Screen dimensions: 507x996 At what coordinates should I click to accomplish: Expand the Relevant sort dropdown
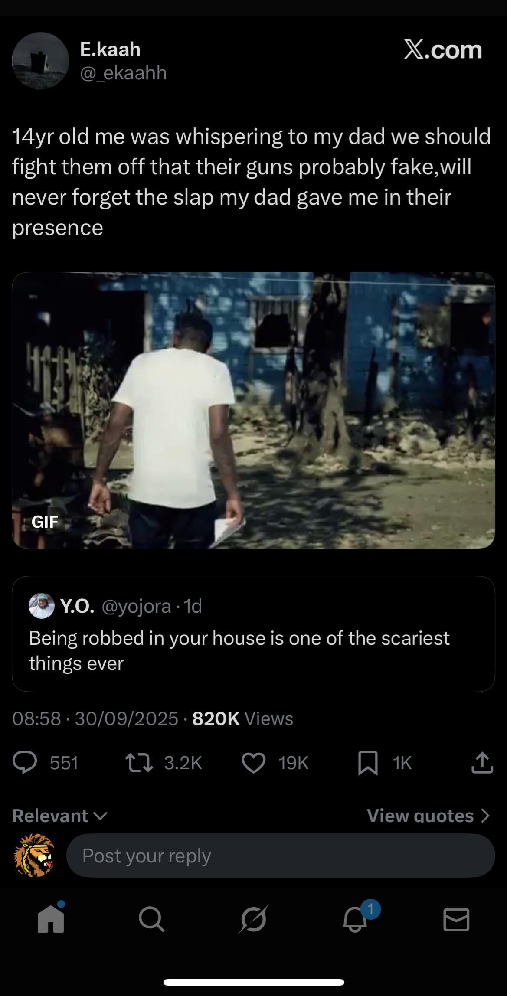click(59, 816)
